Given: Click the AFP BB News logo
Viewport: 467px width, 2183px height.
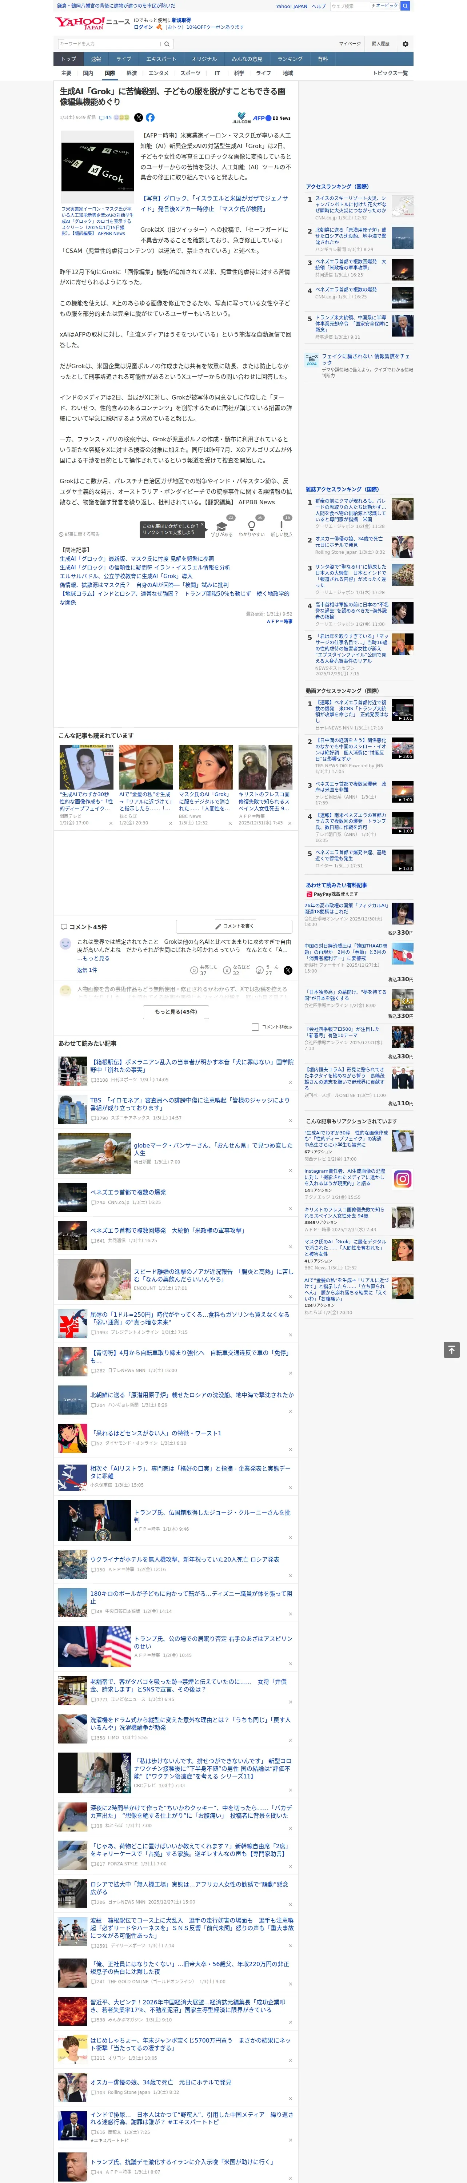Looking at the screenshot, I should 271,118.
